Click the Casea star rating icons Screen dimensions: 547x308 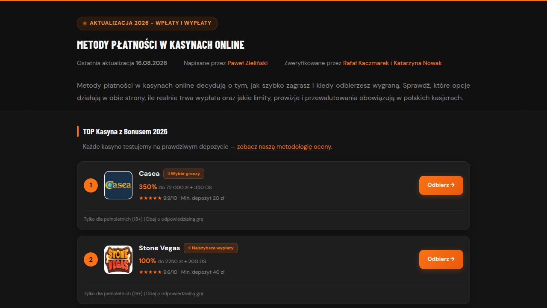150,198
